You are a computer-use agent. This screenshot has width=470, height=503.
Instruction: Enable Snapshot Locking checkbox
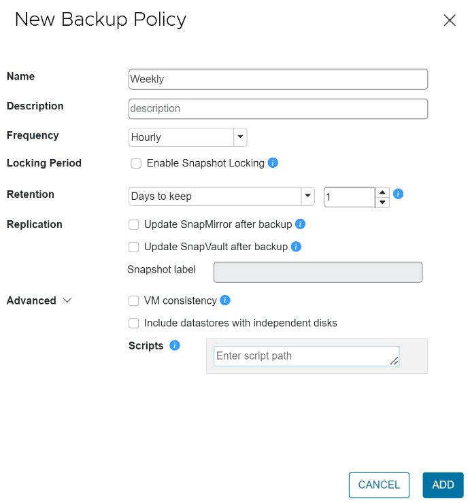click(136, 163)
